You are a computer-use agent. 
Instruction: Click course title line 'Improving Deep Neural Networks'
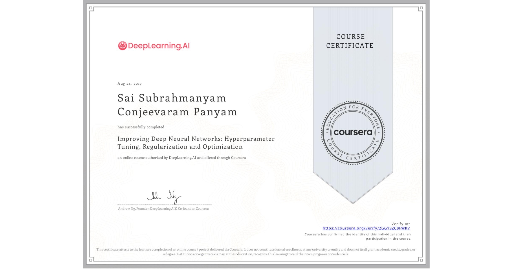(196, 139)
